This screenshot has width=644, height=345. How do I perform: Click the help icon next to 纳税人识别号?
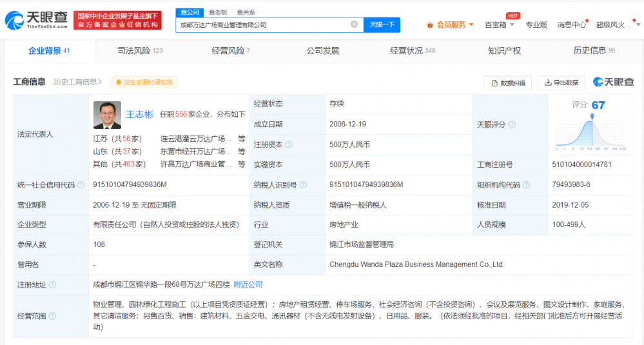303,185
